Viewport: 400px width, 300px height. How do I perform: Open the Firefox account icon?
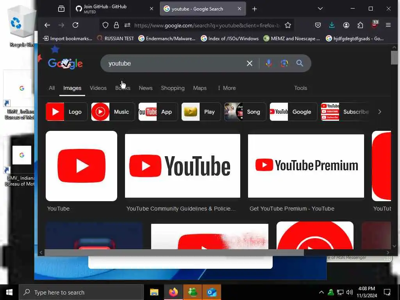[x=346, y=25]
